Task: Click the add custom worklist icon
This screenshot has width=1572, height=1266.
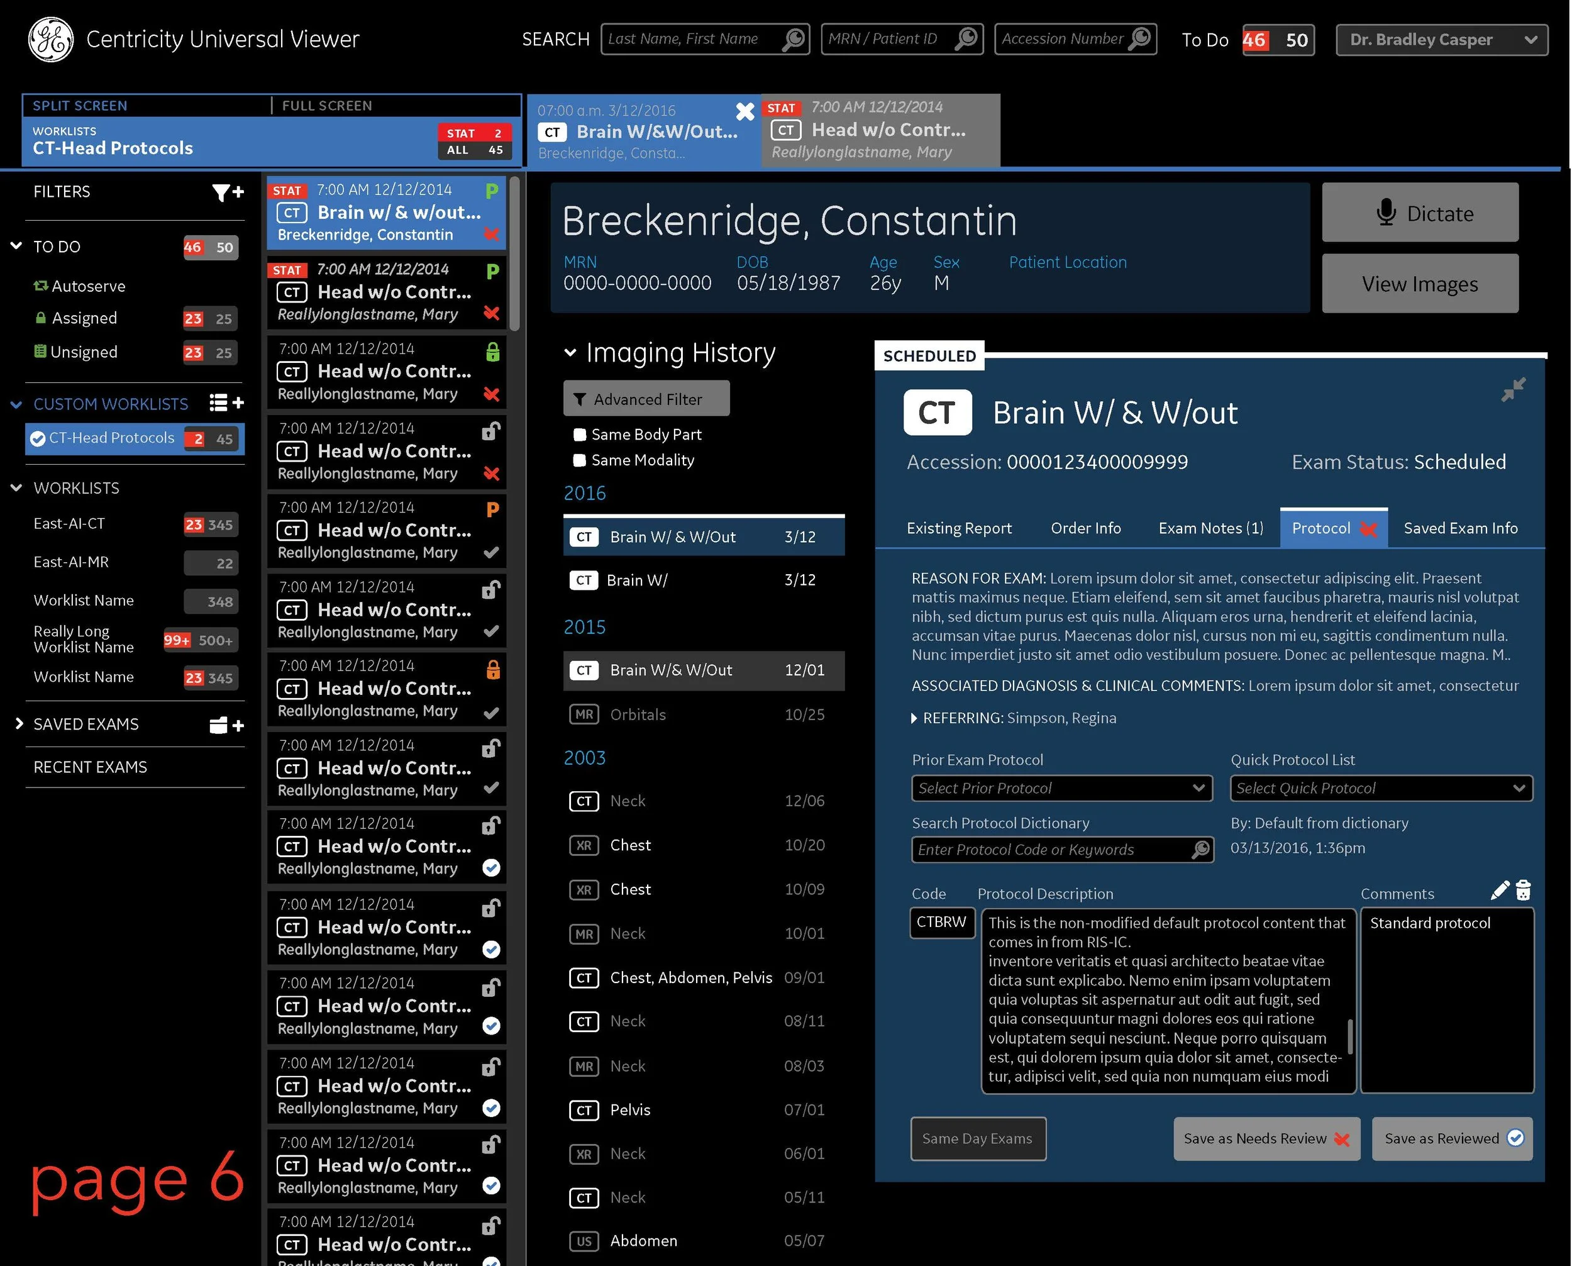Action: click(x=226, y=403)
